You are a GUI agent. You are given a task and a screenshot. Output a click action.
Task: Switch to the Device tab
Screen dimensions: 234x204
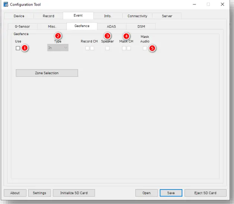pos(19,16)
